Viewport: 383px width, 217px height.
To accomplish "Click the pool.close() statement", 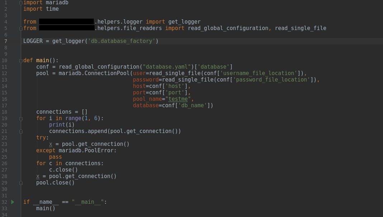I will click(x=55, y=183).
